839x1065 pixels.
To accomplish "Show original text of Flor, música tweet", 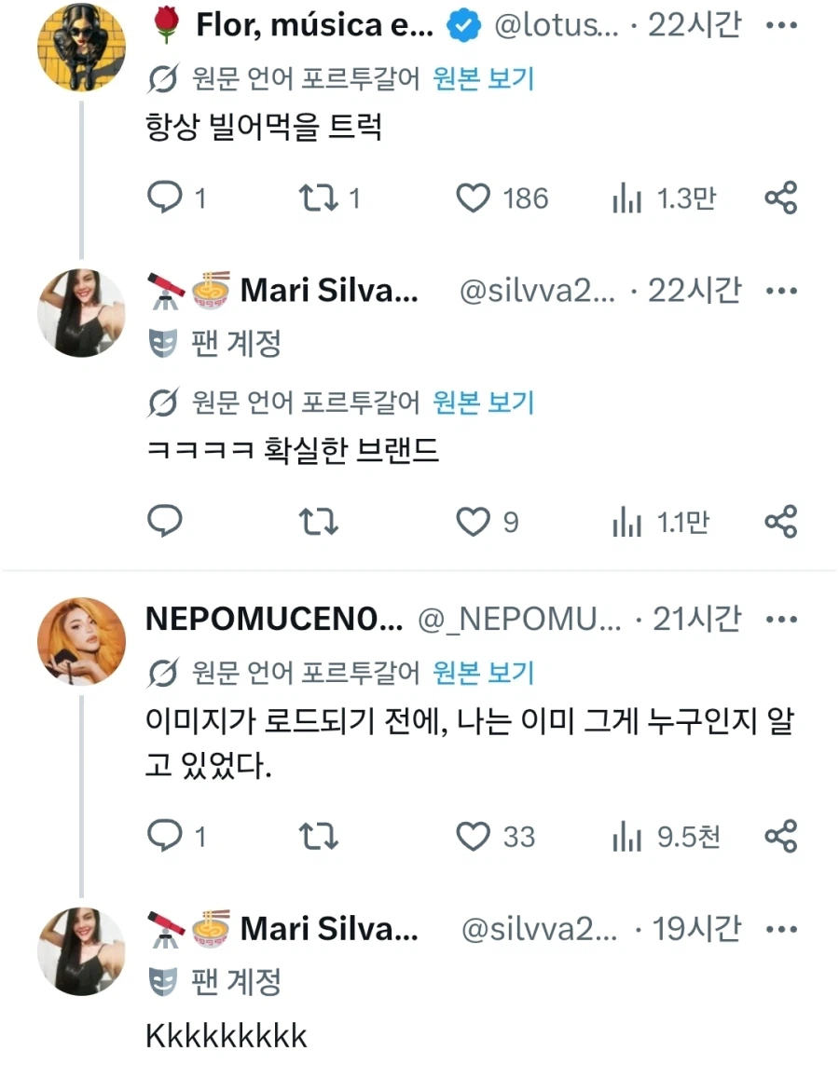I will point(484,79).
